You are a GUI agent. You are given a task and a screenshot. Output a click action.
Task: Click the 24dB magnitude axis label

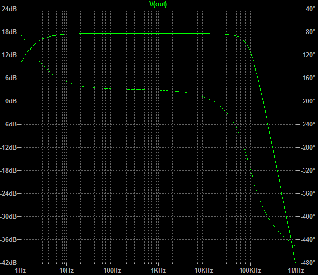tap(9, 9)
